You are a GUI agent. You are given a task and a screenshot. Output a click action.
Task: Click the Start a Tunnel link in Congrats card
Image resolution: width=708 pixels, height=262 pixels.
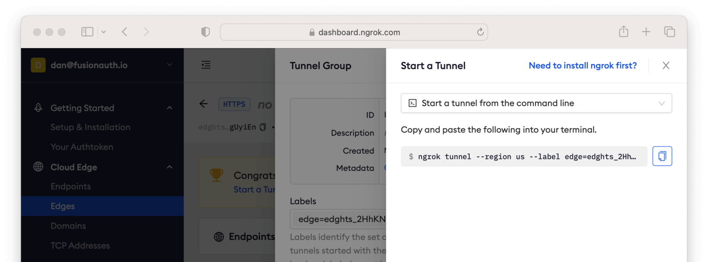pos(254,189)
